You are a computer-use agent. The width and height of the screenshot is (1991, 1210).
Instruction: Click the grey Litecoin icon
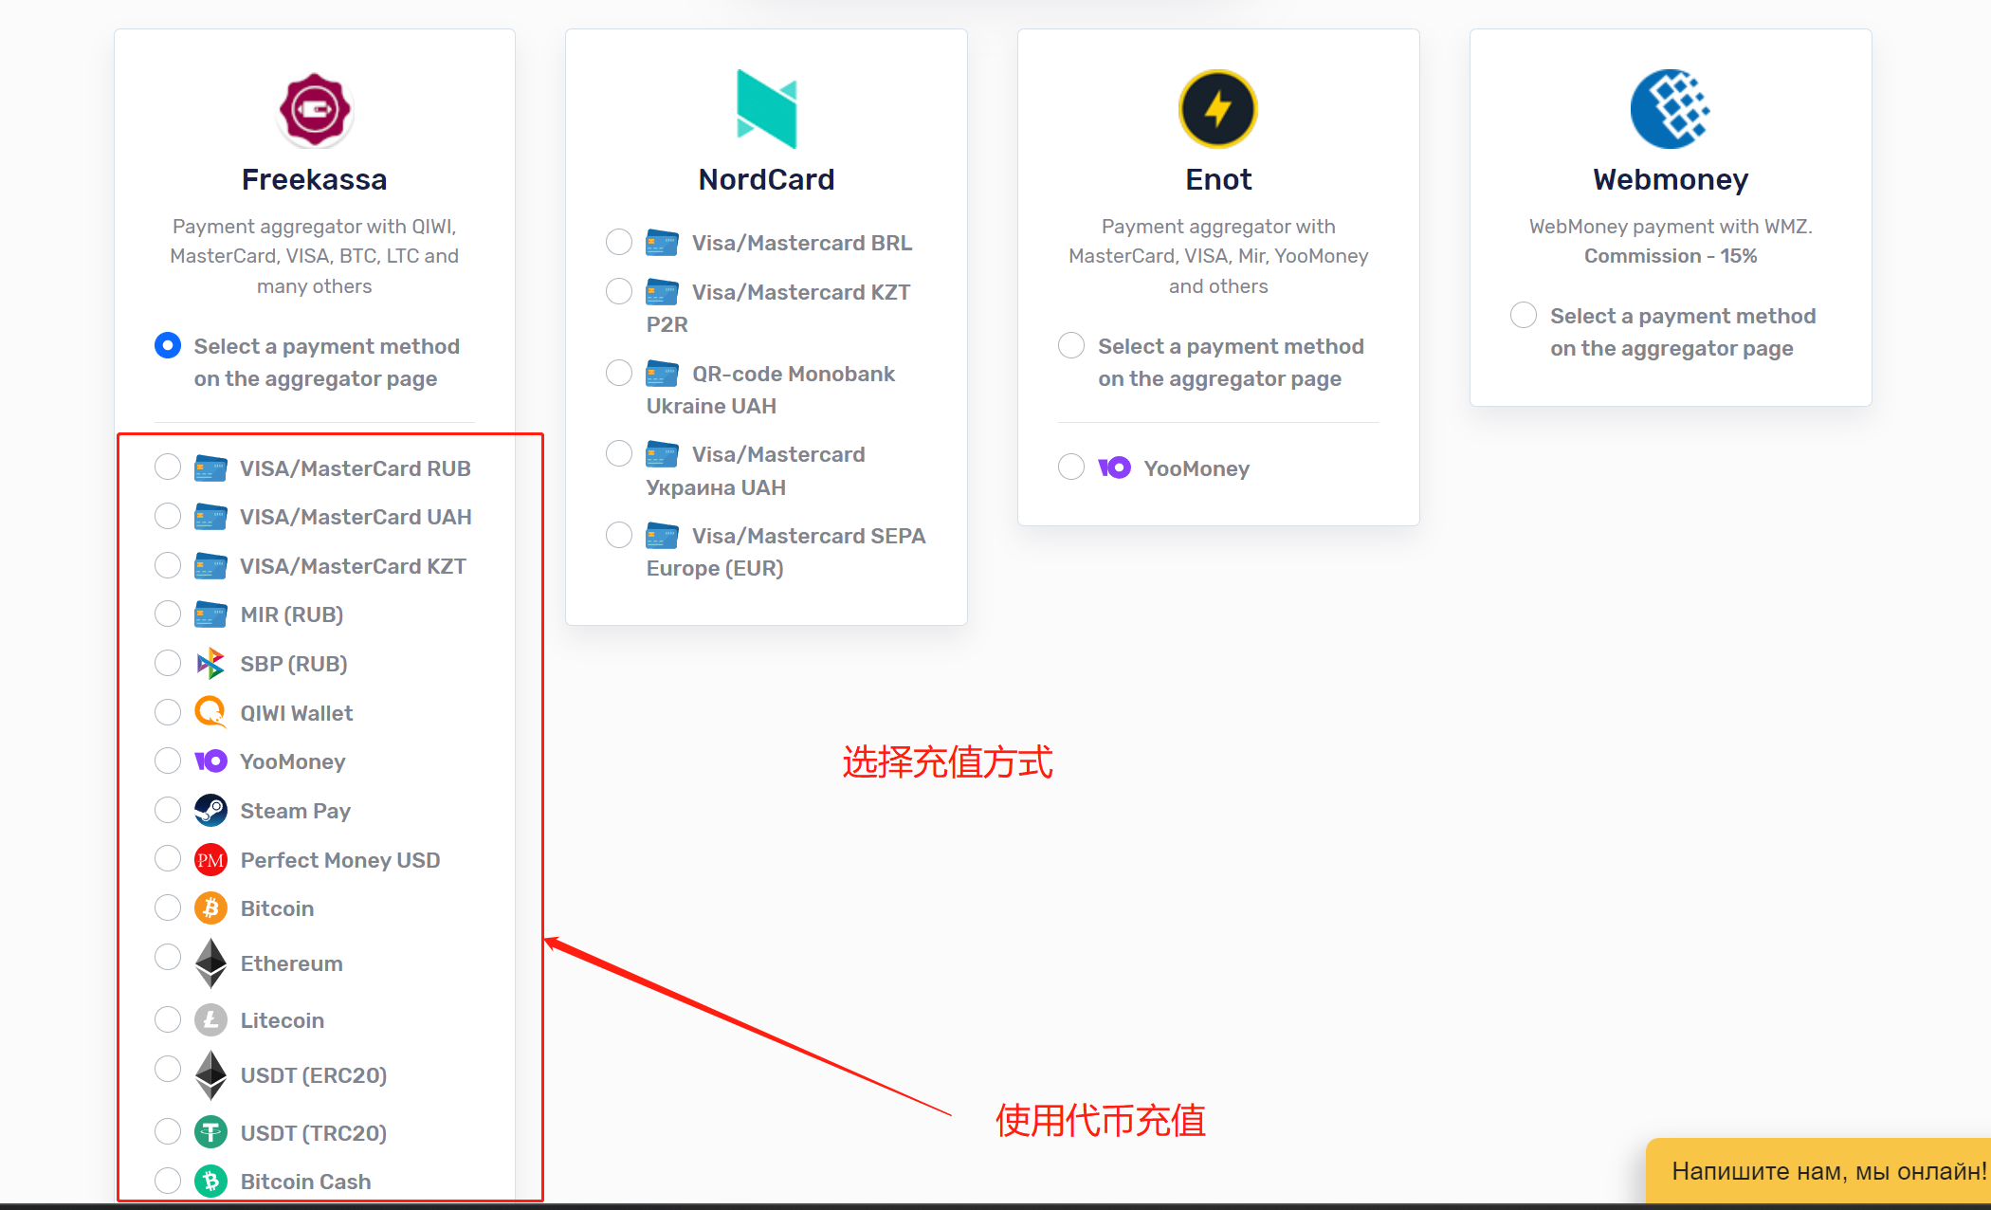coord(210,1020)
